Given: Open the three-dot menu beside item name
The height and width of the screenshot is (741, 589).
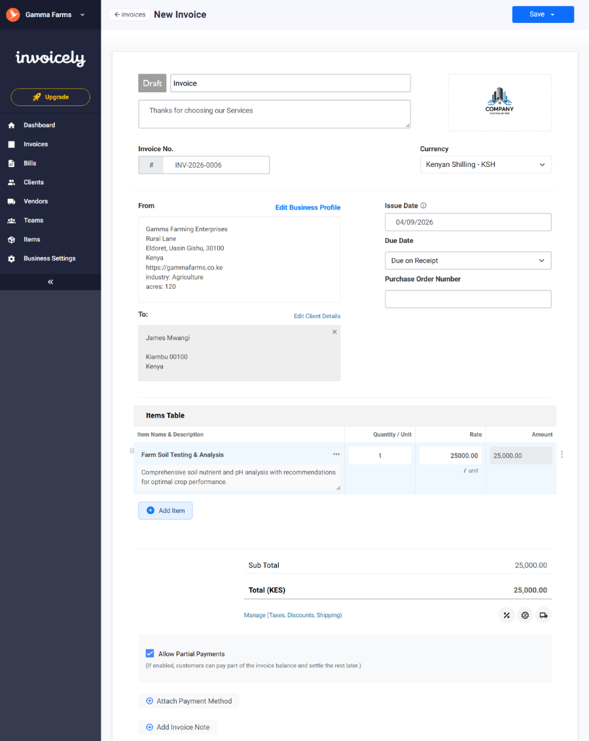Looking at the screenshot, I should (336, 454).
